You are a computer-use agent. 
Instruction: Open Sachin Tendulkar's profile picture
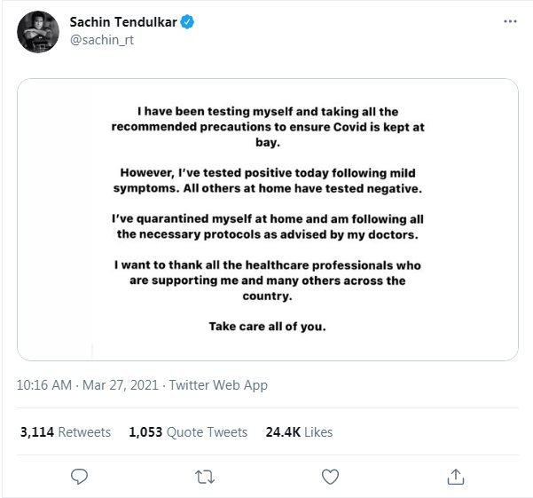click(x=38, y=32)
